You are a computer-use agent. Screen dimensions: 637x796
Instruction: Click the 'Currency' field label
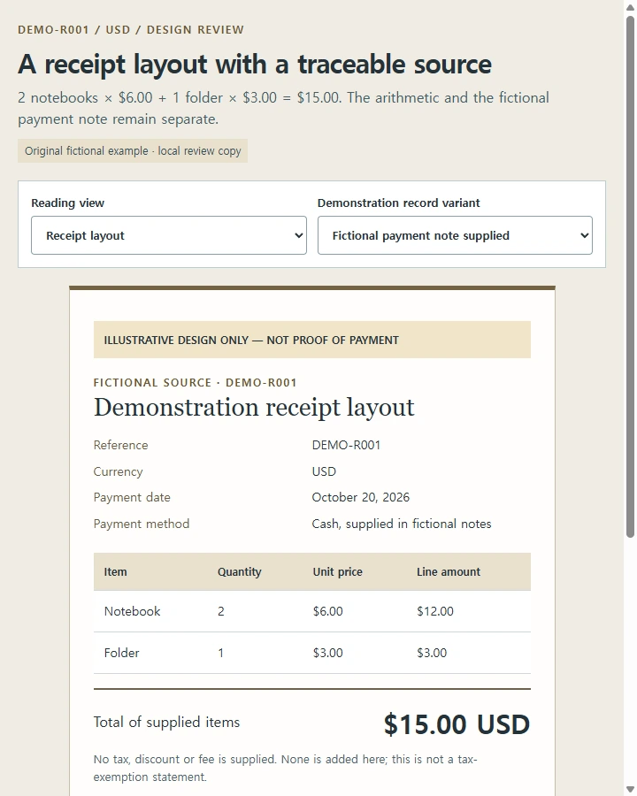coord(118,471)
